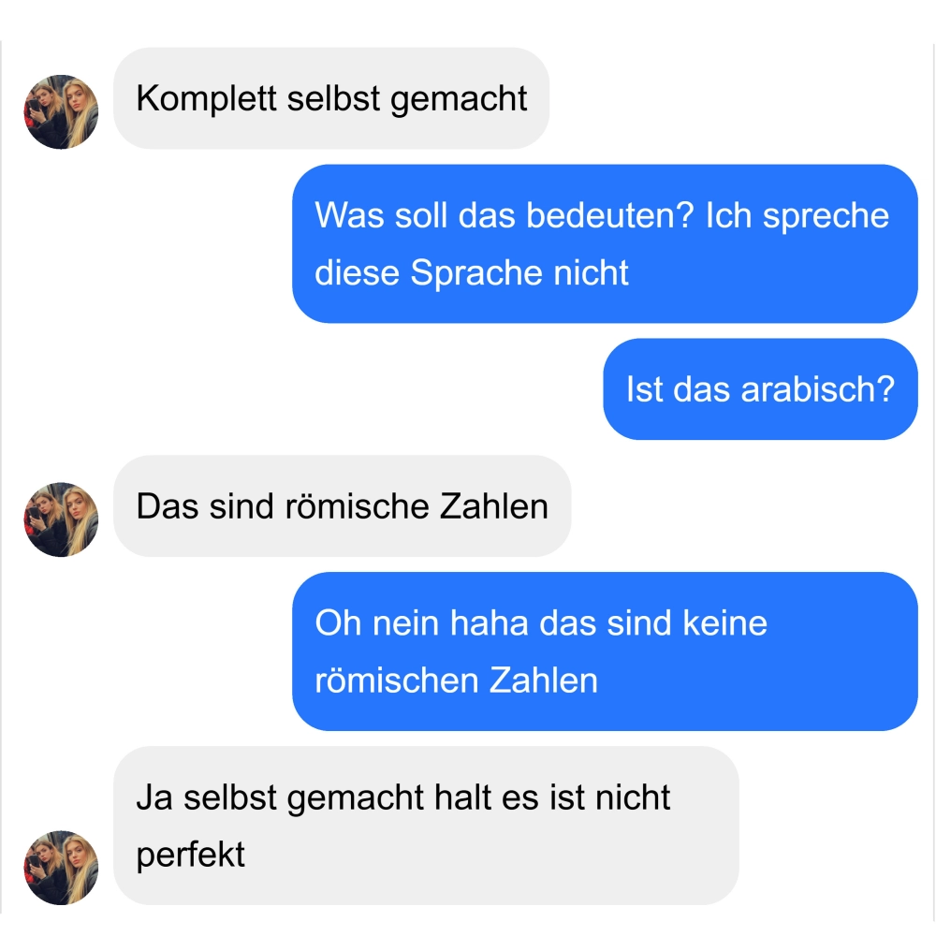Click the word "gemacht" in the first message
Screen dimensions: 936x936
point(459,98)
